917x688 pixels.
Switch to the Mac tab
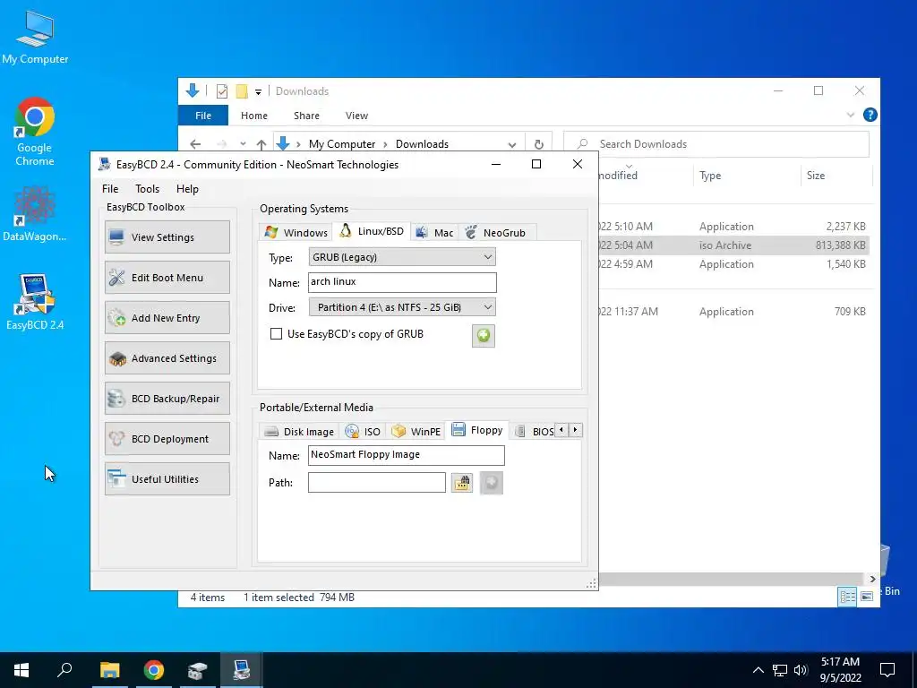[434, 232]
